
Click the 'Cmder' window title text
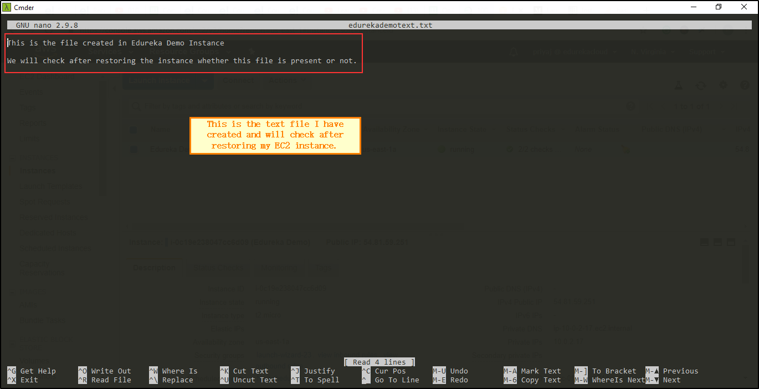click(x=24, y=7)
